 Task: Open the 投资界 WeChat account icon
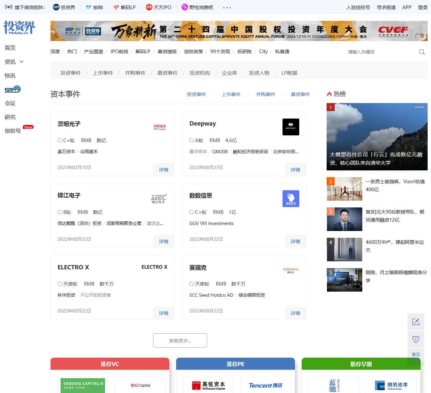(x=56, y=7)
